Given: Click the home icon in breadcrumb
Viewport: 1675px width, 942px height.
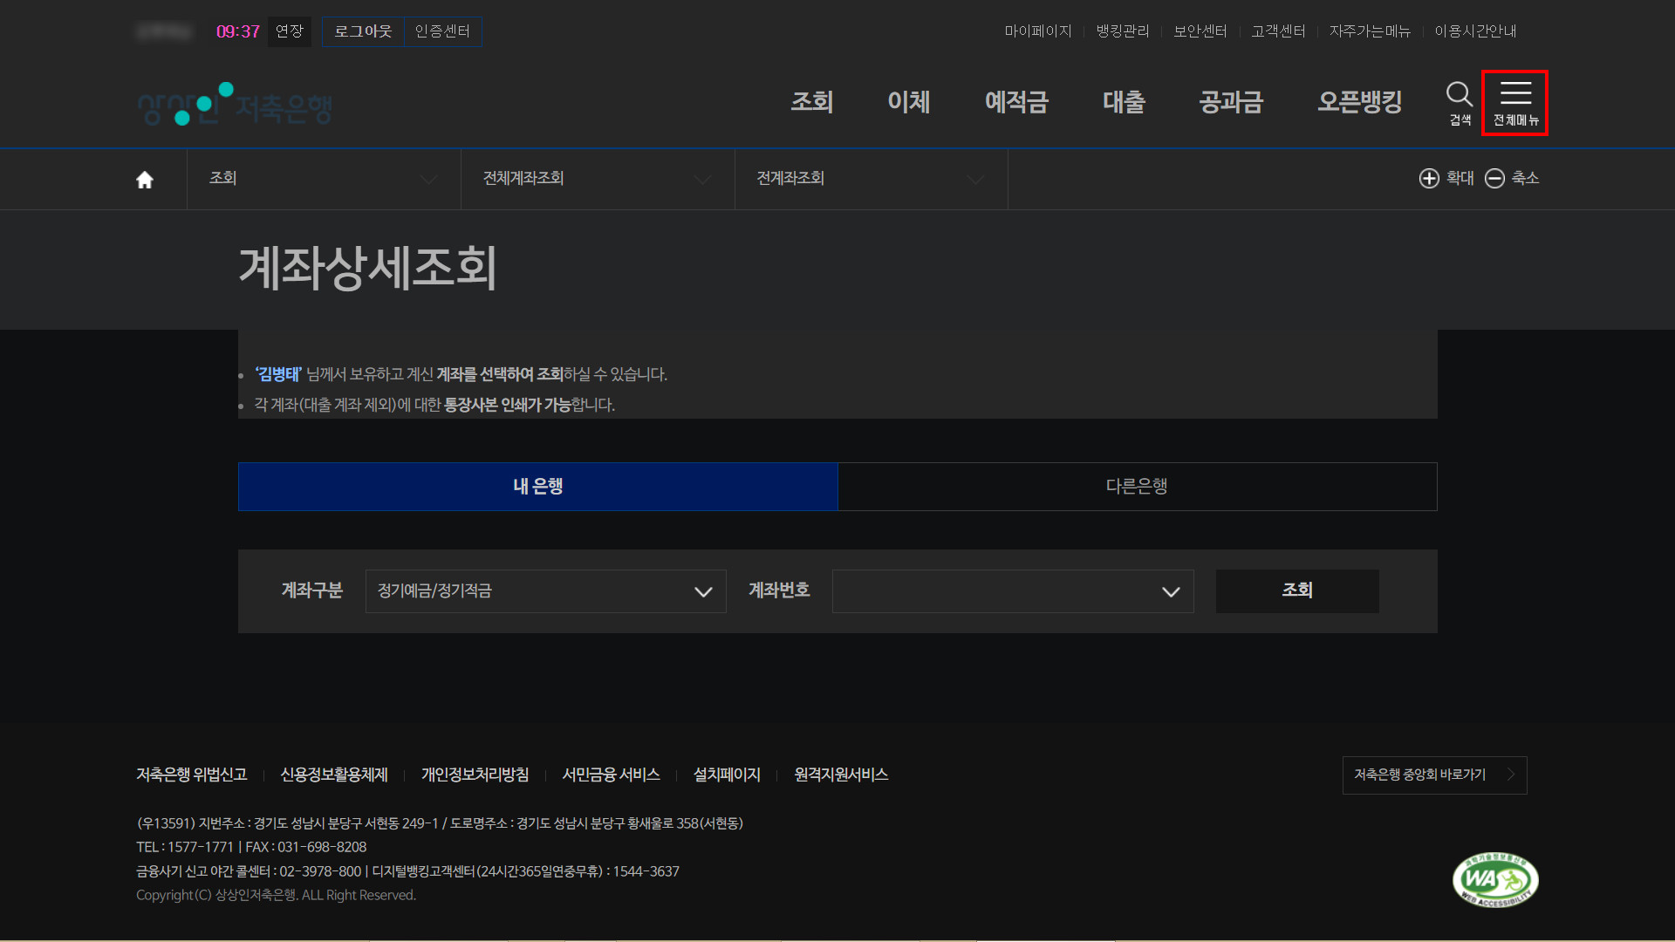Looking at the screenshot, I should click(145, 179).
